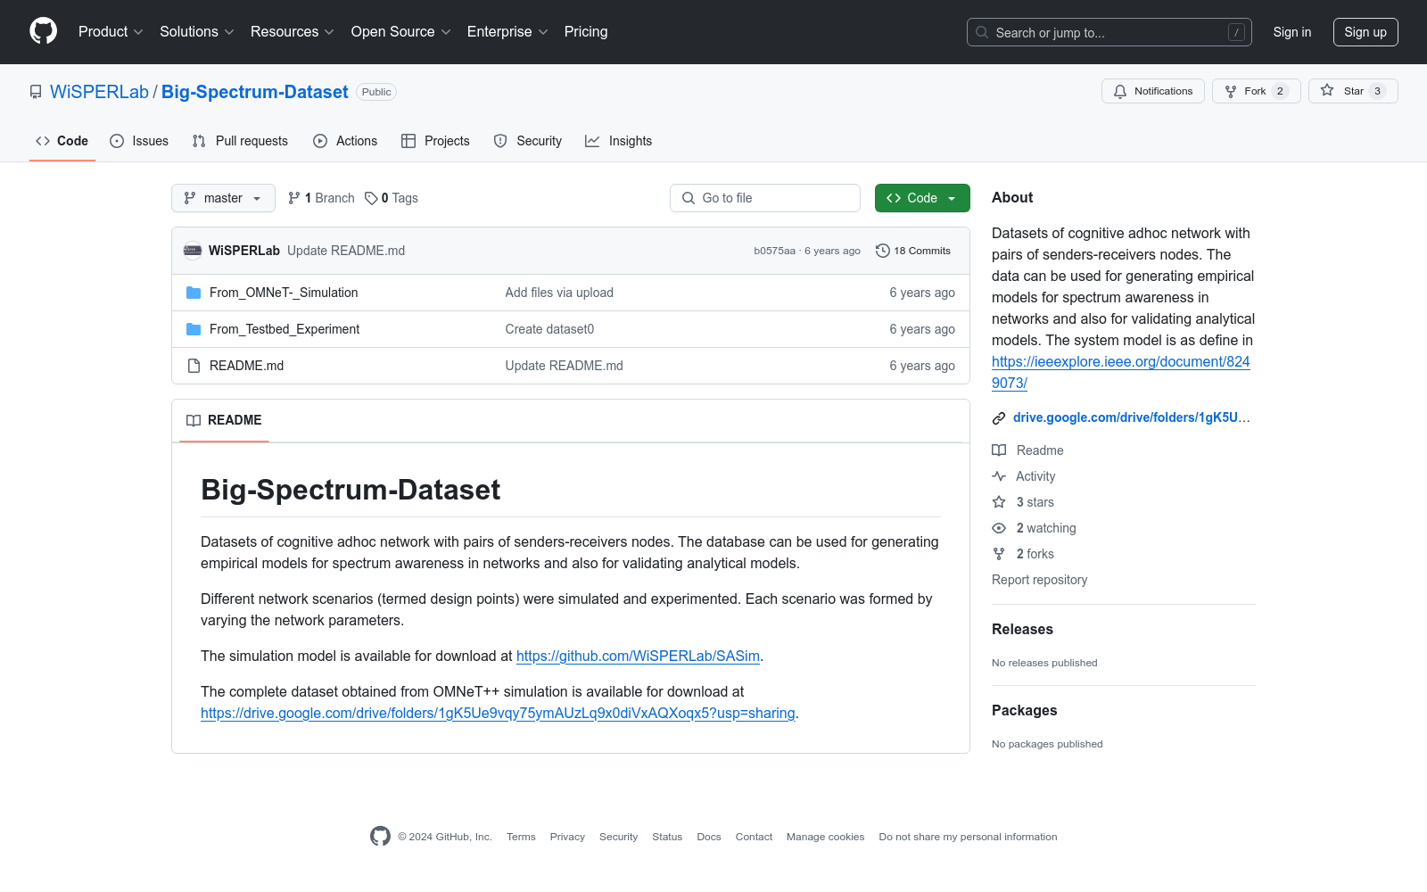Open the SASim GitHub link in README
Screen dimensions: 1427x892
[x=638, y=656]
